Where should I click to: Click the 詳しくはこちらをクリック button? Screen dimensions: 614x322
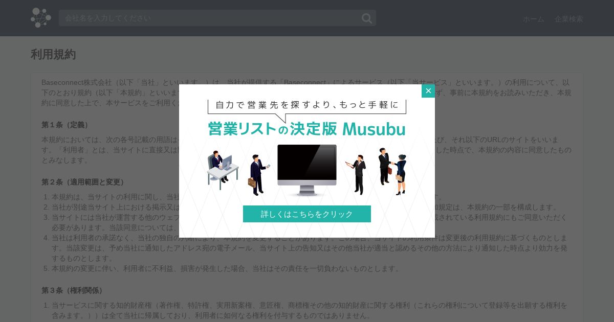[307, 214]
